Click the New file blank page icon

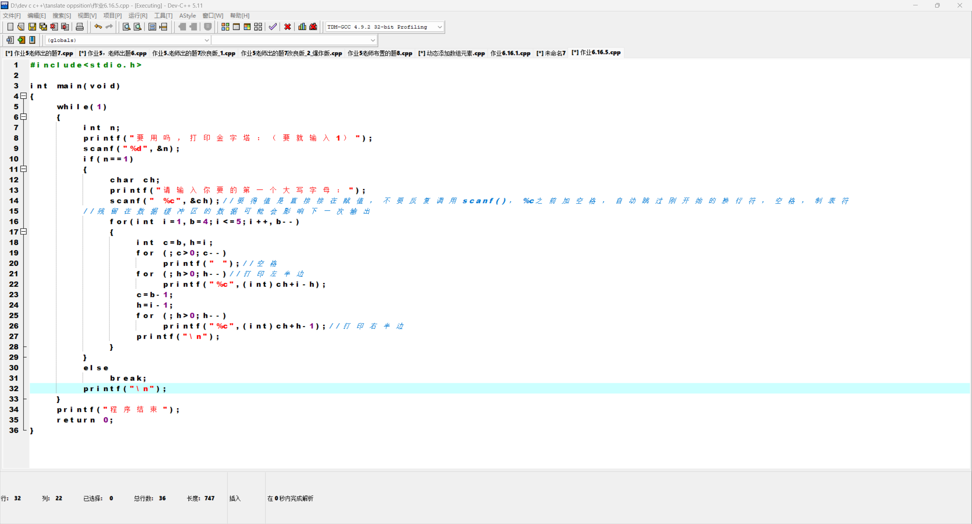[x=10, y=27]
